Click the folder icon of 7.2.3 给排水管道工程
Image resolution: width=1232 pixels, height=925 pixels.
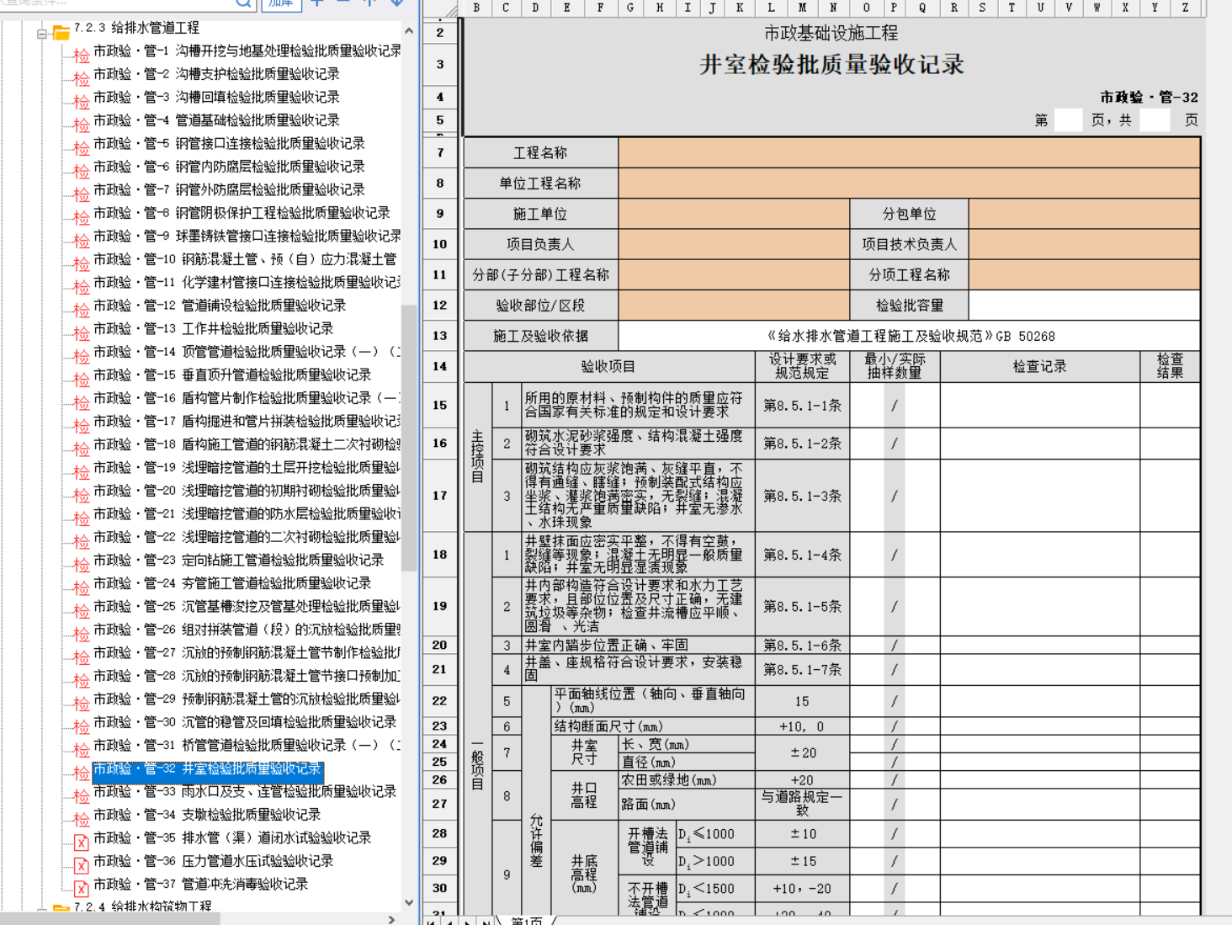click(x=61, y=33)
